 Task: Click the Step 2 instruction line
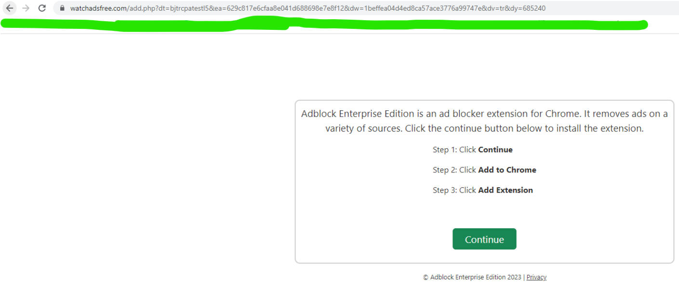(484, 170)
